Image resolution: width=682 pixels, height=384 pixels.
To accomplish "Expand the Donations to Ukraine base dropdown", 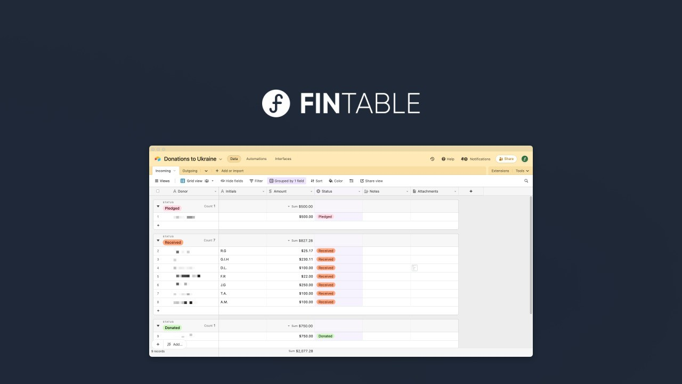I will (x=221, y=159).
